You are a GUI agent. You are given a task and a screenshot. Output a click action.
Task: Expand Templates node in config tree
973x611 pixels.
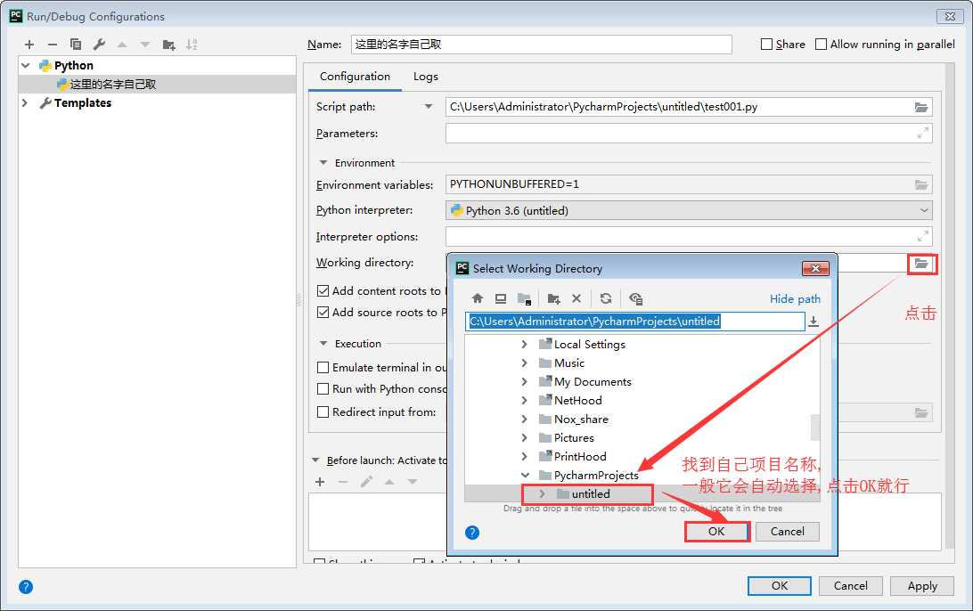click(26, 103)
